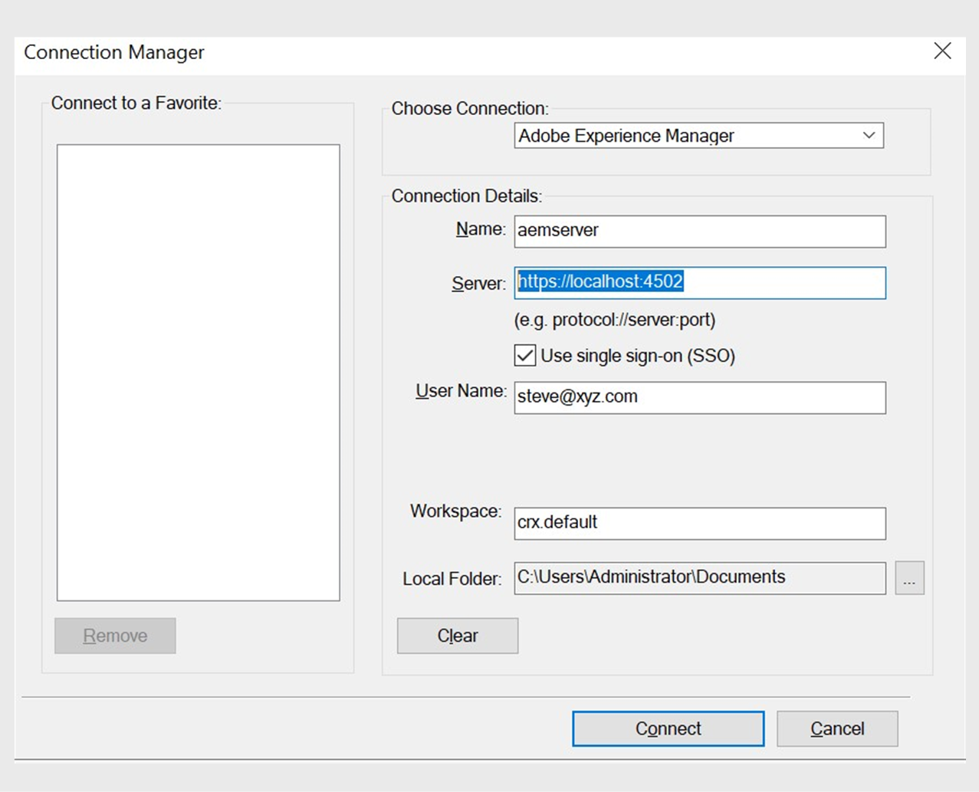Focus the Name field containing aemserver
The image size is (979, 792).
click(x=699, y=231)
